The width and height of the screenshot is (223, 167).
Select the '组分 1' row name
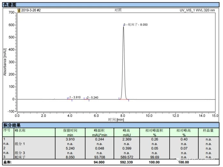pyautogui.click(x=20, y=144)
